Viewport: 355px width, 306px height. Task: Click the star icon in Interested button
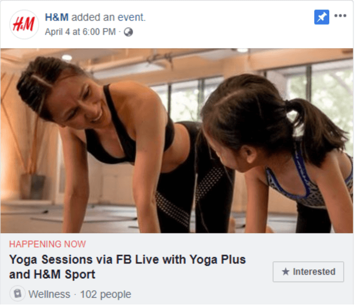[286, 272]
